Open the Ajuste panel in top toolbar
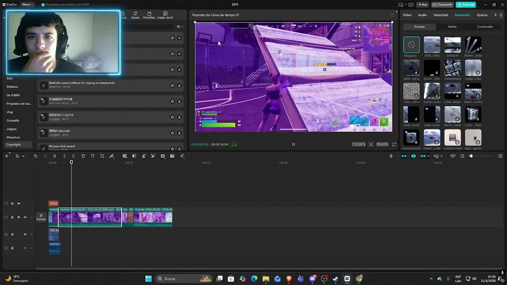Screen dimensions: 507x285 coord(135,15)
